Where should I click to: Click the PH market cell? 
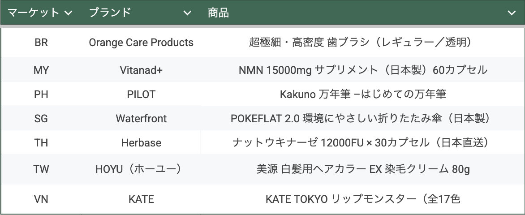click(41, 95)
